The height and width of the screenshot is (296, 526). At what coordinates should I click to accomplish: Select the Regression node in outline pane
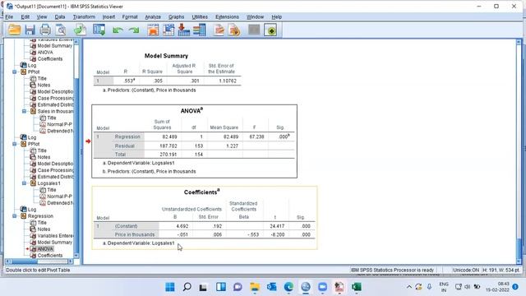pos(40,216)
